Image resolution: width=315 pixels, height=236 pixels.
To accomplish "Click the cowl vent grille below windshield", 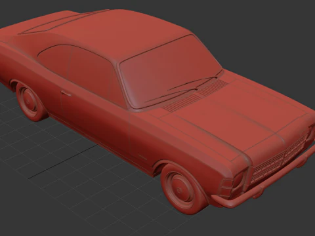I will [x=196, y=96].
